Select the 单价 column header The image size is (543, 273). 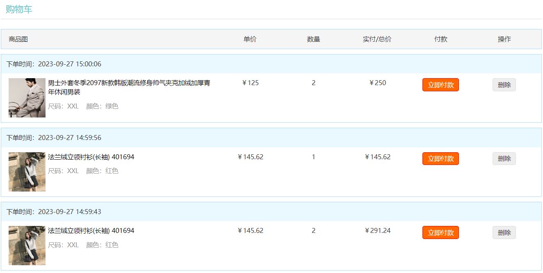click(250, 39)
